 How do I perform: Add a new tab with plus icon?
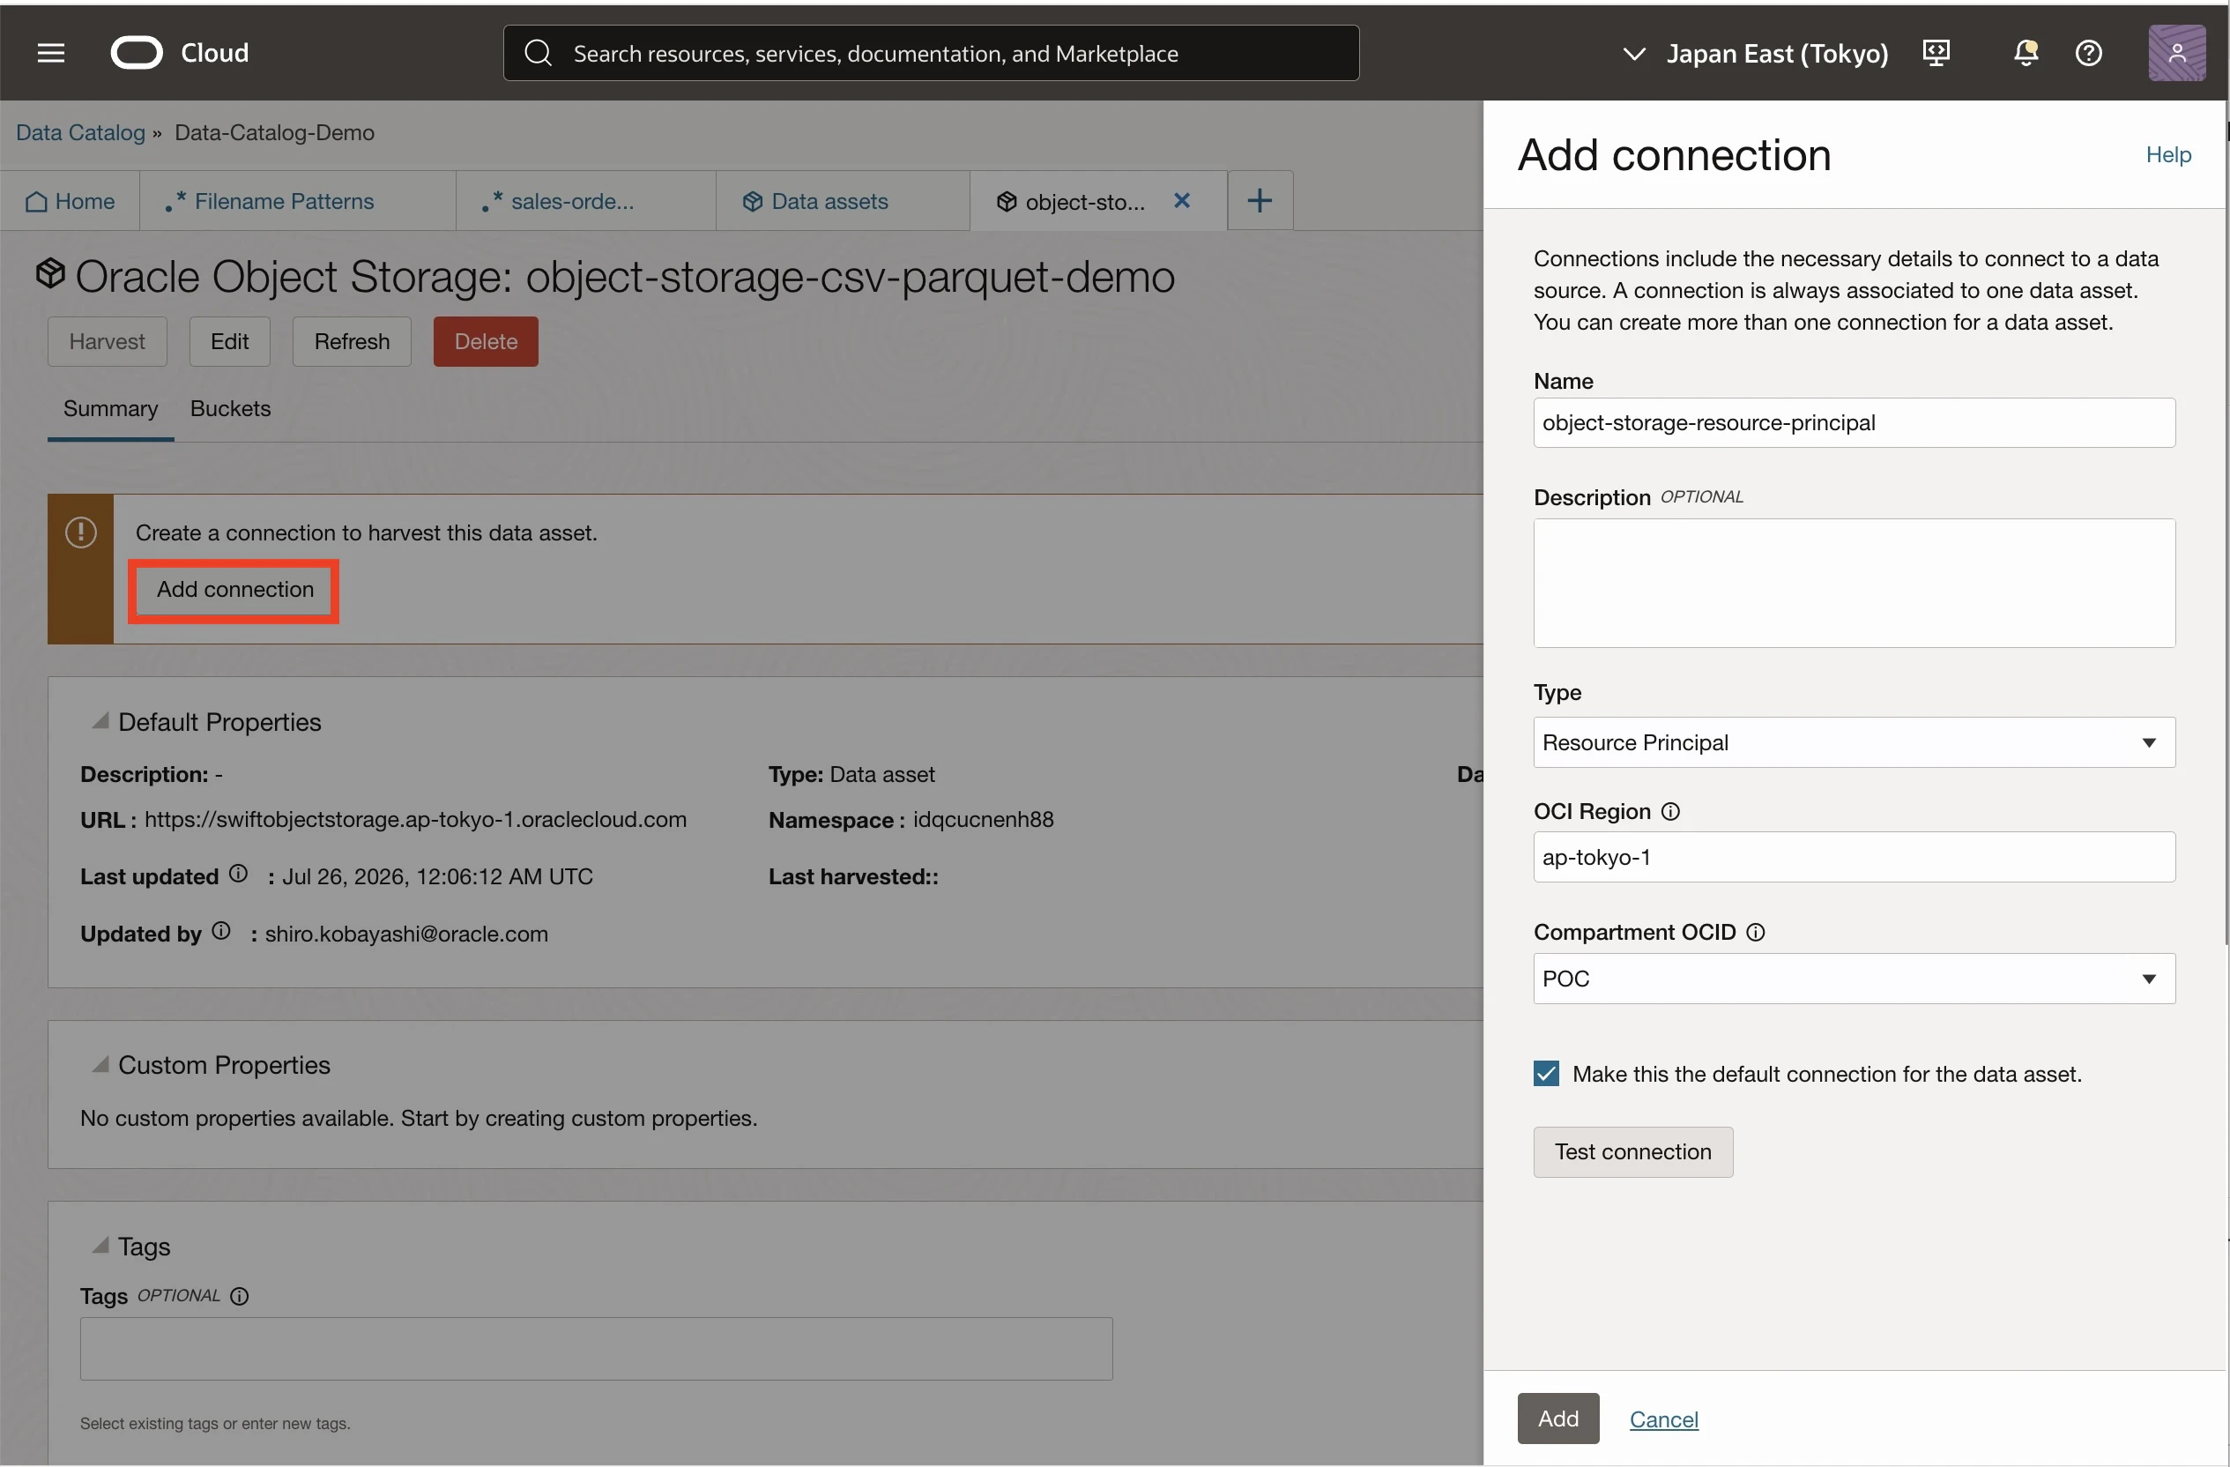(1260, 201)
